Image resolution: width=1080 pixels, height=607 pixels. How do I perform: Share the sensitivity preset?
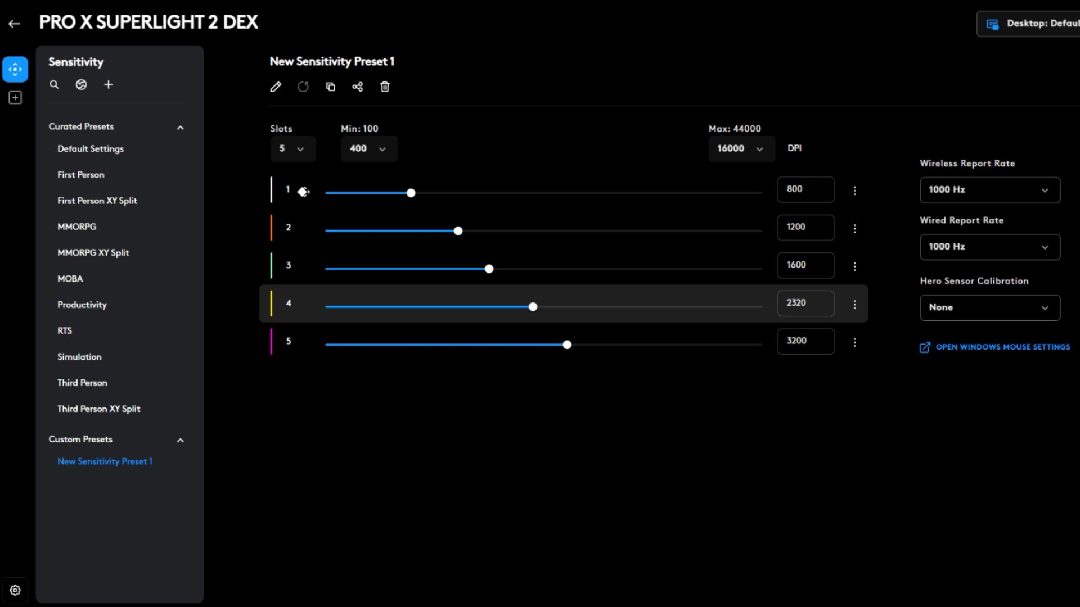click(358, 87)
